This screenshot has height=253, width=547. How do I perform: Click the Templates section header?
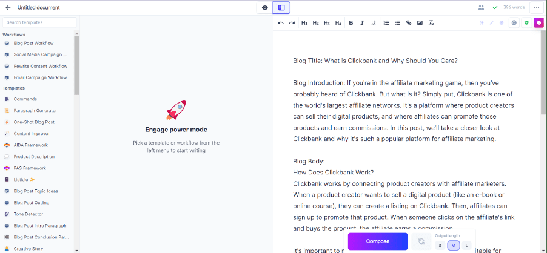13,88
